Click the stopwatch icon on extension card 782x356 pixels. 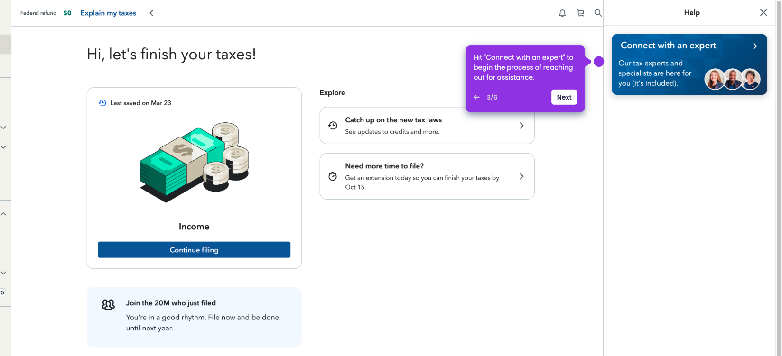333,176
